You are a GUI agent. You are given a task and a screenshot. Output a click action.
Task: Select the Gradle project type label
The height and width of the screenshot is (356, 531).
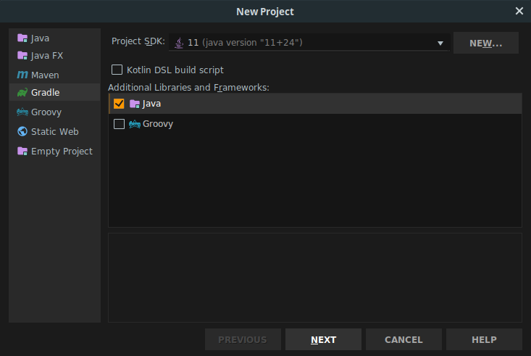point(46,92)
